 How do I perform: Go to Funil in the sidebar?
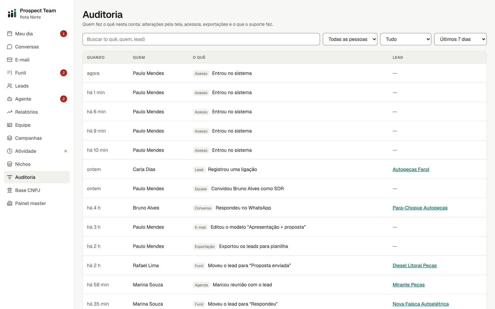pyautogui.click(x=37, y=73)
